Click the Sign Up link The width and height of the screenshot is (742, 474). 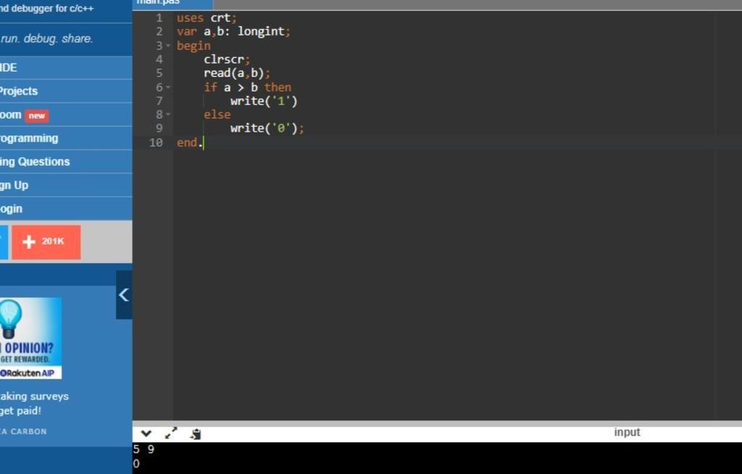coord(14,185)
